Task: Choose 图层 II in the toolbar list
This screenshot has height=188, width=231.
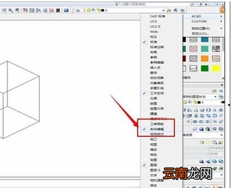Action: (x=161, y=170)
